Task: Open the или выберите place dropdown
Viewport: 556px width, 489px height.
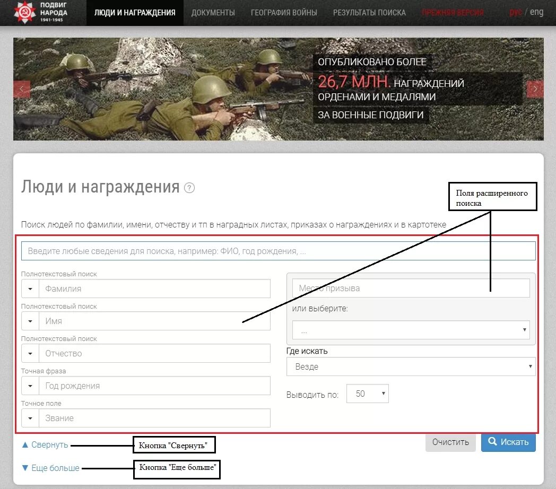Action: tap(411, 330)
